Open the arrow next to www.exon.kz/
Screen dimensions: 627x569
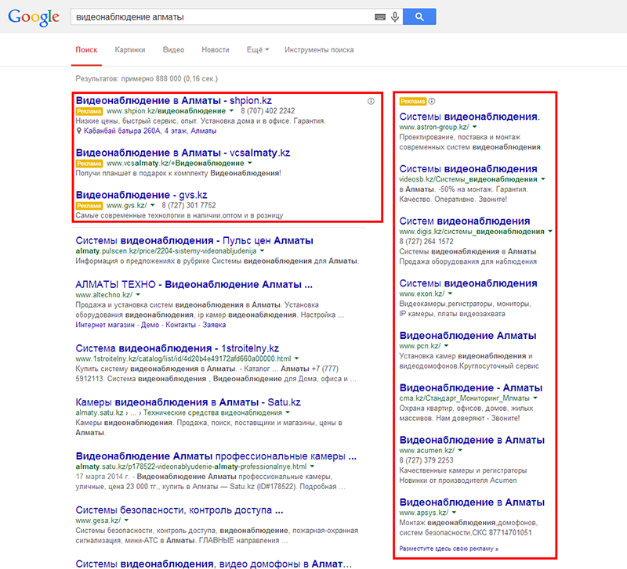click(450, 294)
